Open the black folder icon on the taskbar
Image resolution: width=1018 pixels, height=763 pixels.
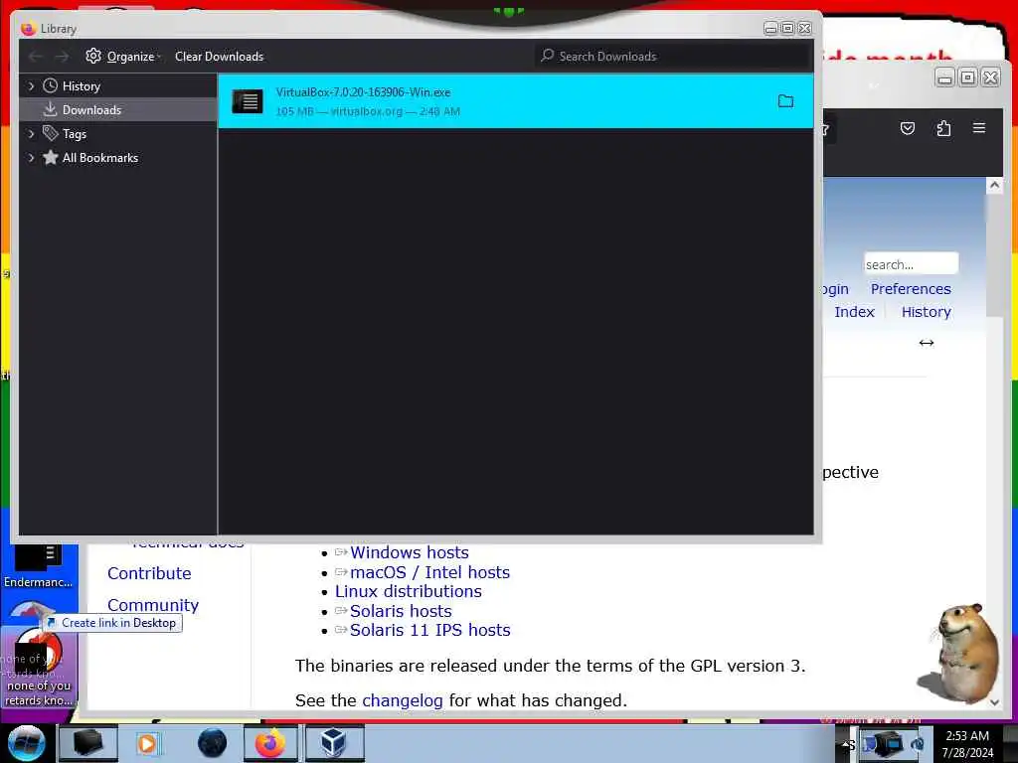(88, 743)
